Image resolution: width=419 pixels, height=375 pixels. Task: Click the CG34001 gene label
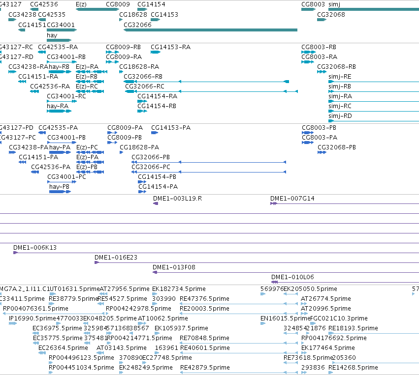(x=61, y=25)
